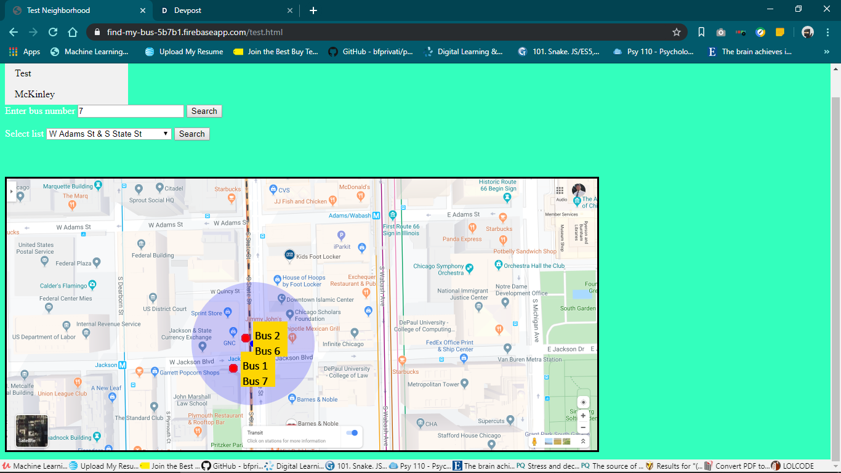Open GitHub bfprivati bookmark
The image size is (841, 473).
[x=371, y=52]
